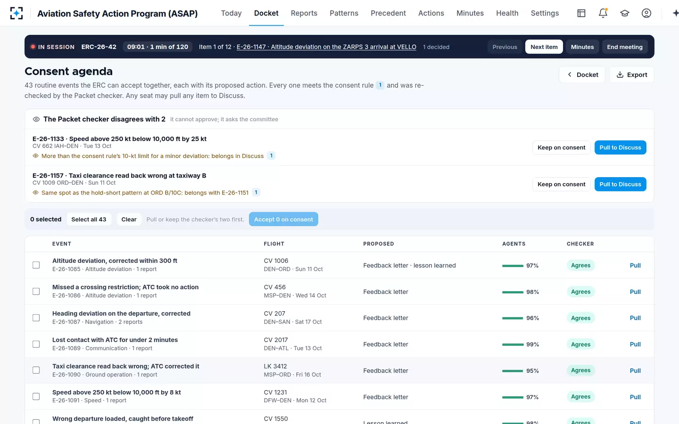This screenshot has height=424, width=679.
Task: Check the Taxi clearance read back wrong E-26-1090 row
Action: coord(36,370)
